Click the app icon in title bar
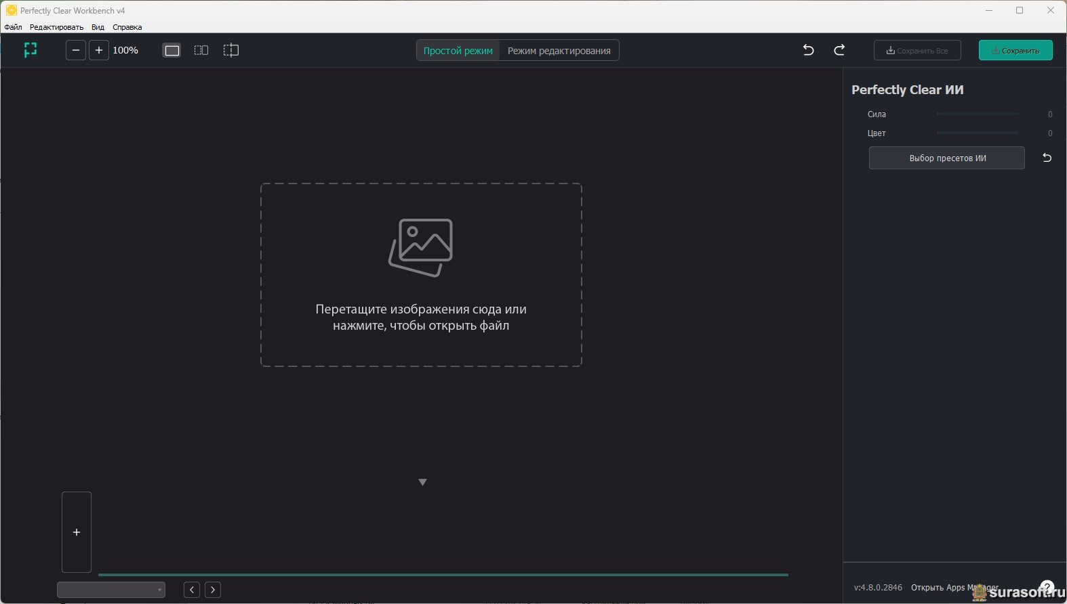The width and height of the screenshot is (1067, 604). (x=11, y=10)
